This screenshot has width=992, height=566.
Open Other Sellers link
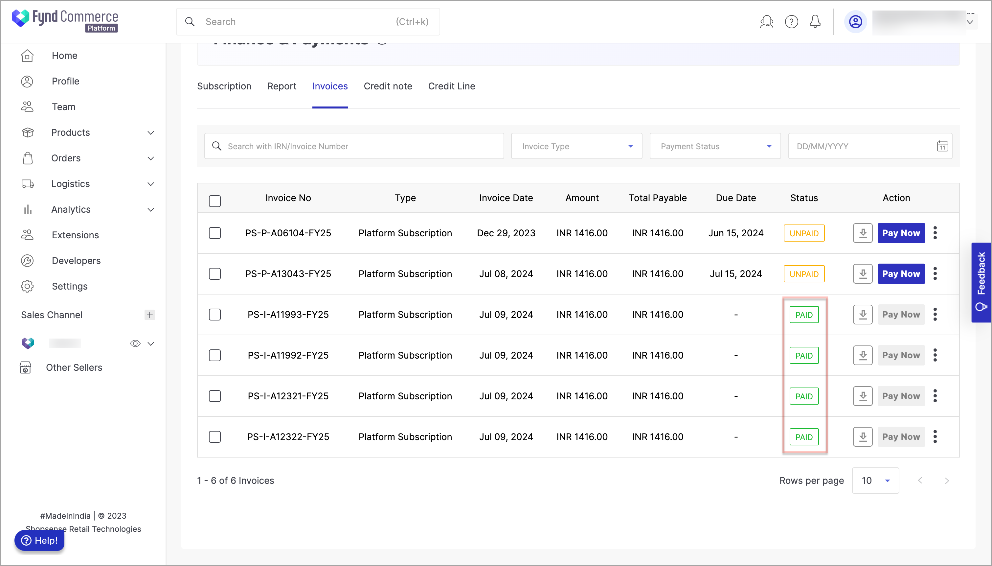coord(74,368)
